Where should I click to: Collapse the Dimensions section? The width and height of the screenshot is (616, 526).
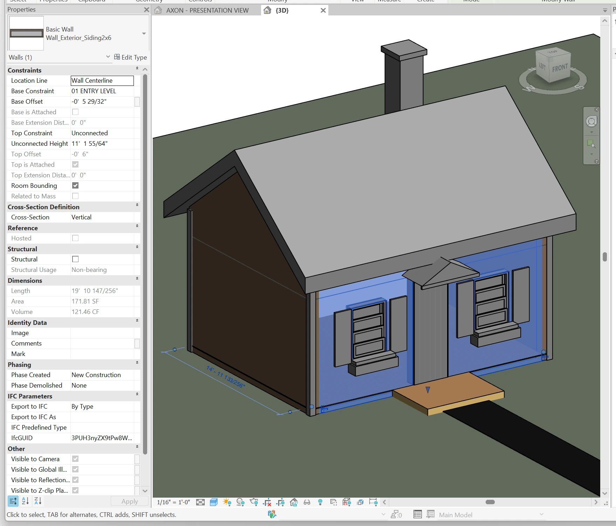[x=137, y=279]
